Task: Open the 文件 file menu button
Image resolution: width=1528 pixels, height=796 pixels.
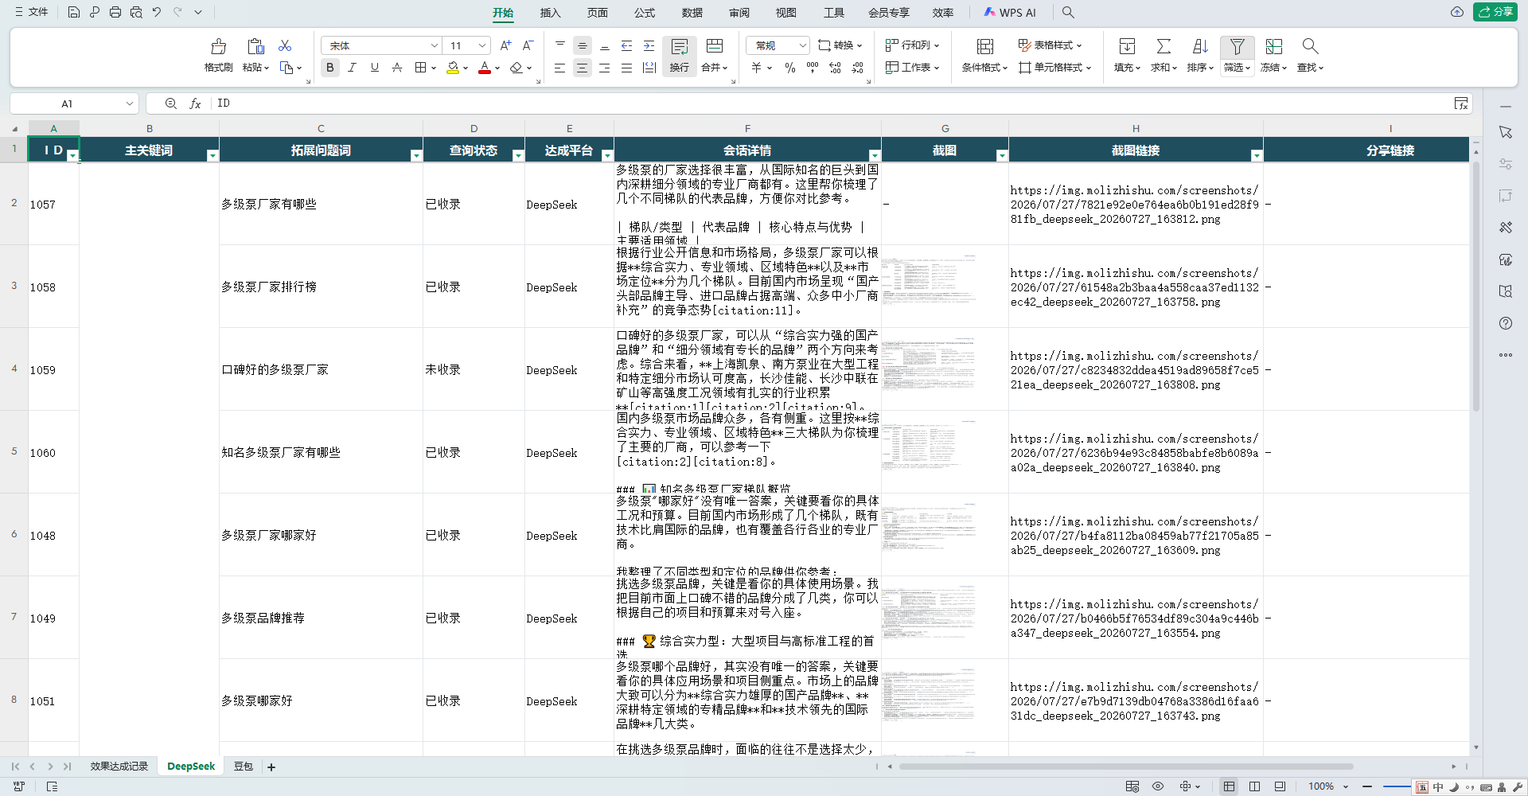Action: [x=31, y=12]
